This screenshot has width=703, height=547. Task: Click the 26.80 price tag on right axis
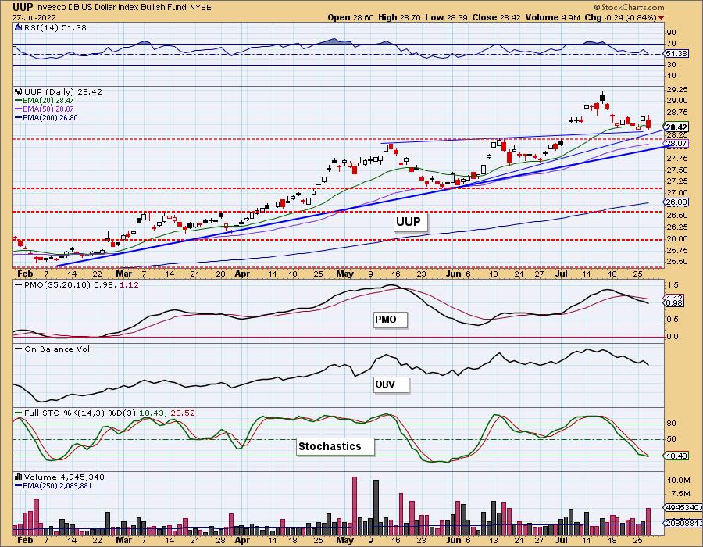click(x=676, y=202)
